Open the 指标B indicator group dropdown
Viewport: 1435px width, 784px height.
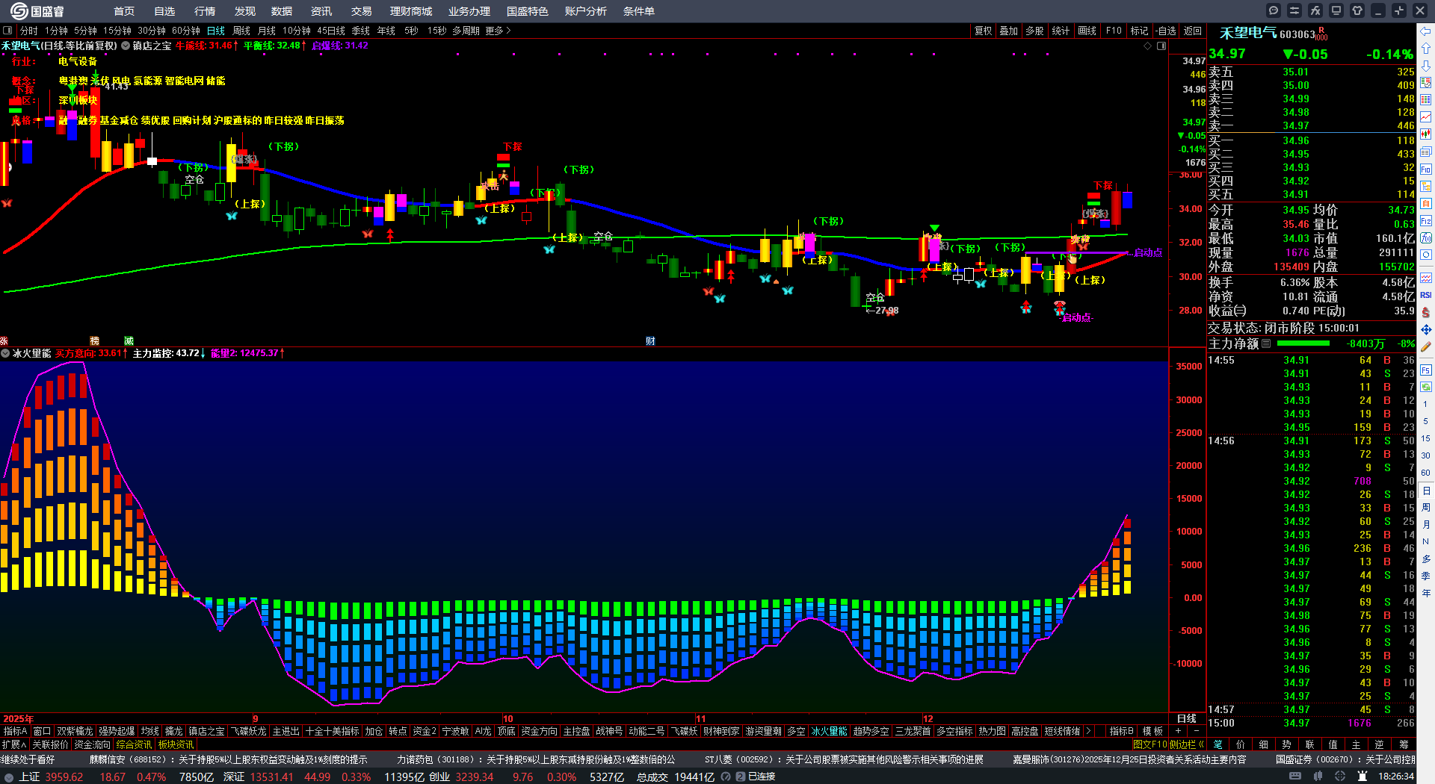pos(1122,731)
